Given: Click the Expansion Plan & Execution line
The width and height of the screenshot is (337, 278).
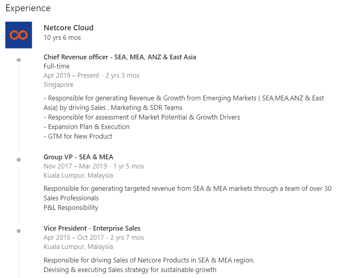Looking at the screenshot, I should (x=87, y=127).
